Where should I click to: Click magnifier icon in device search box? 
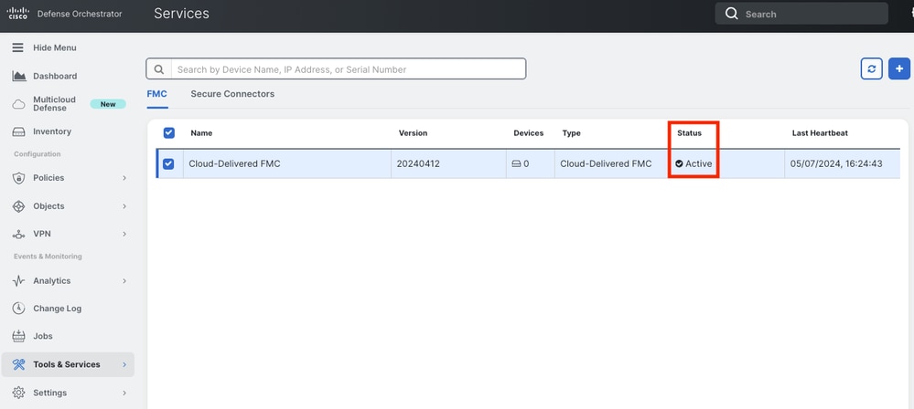[x=158, y=69]
